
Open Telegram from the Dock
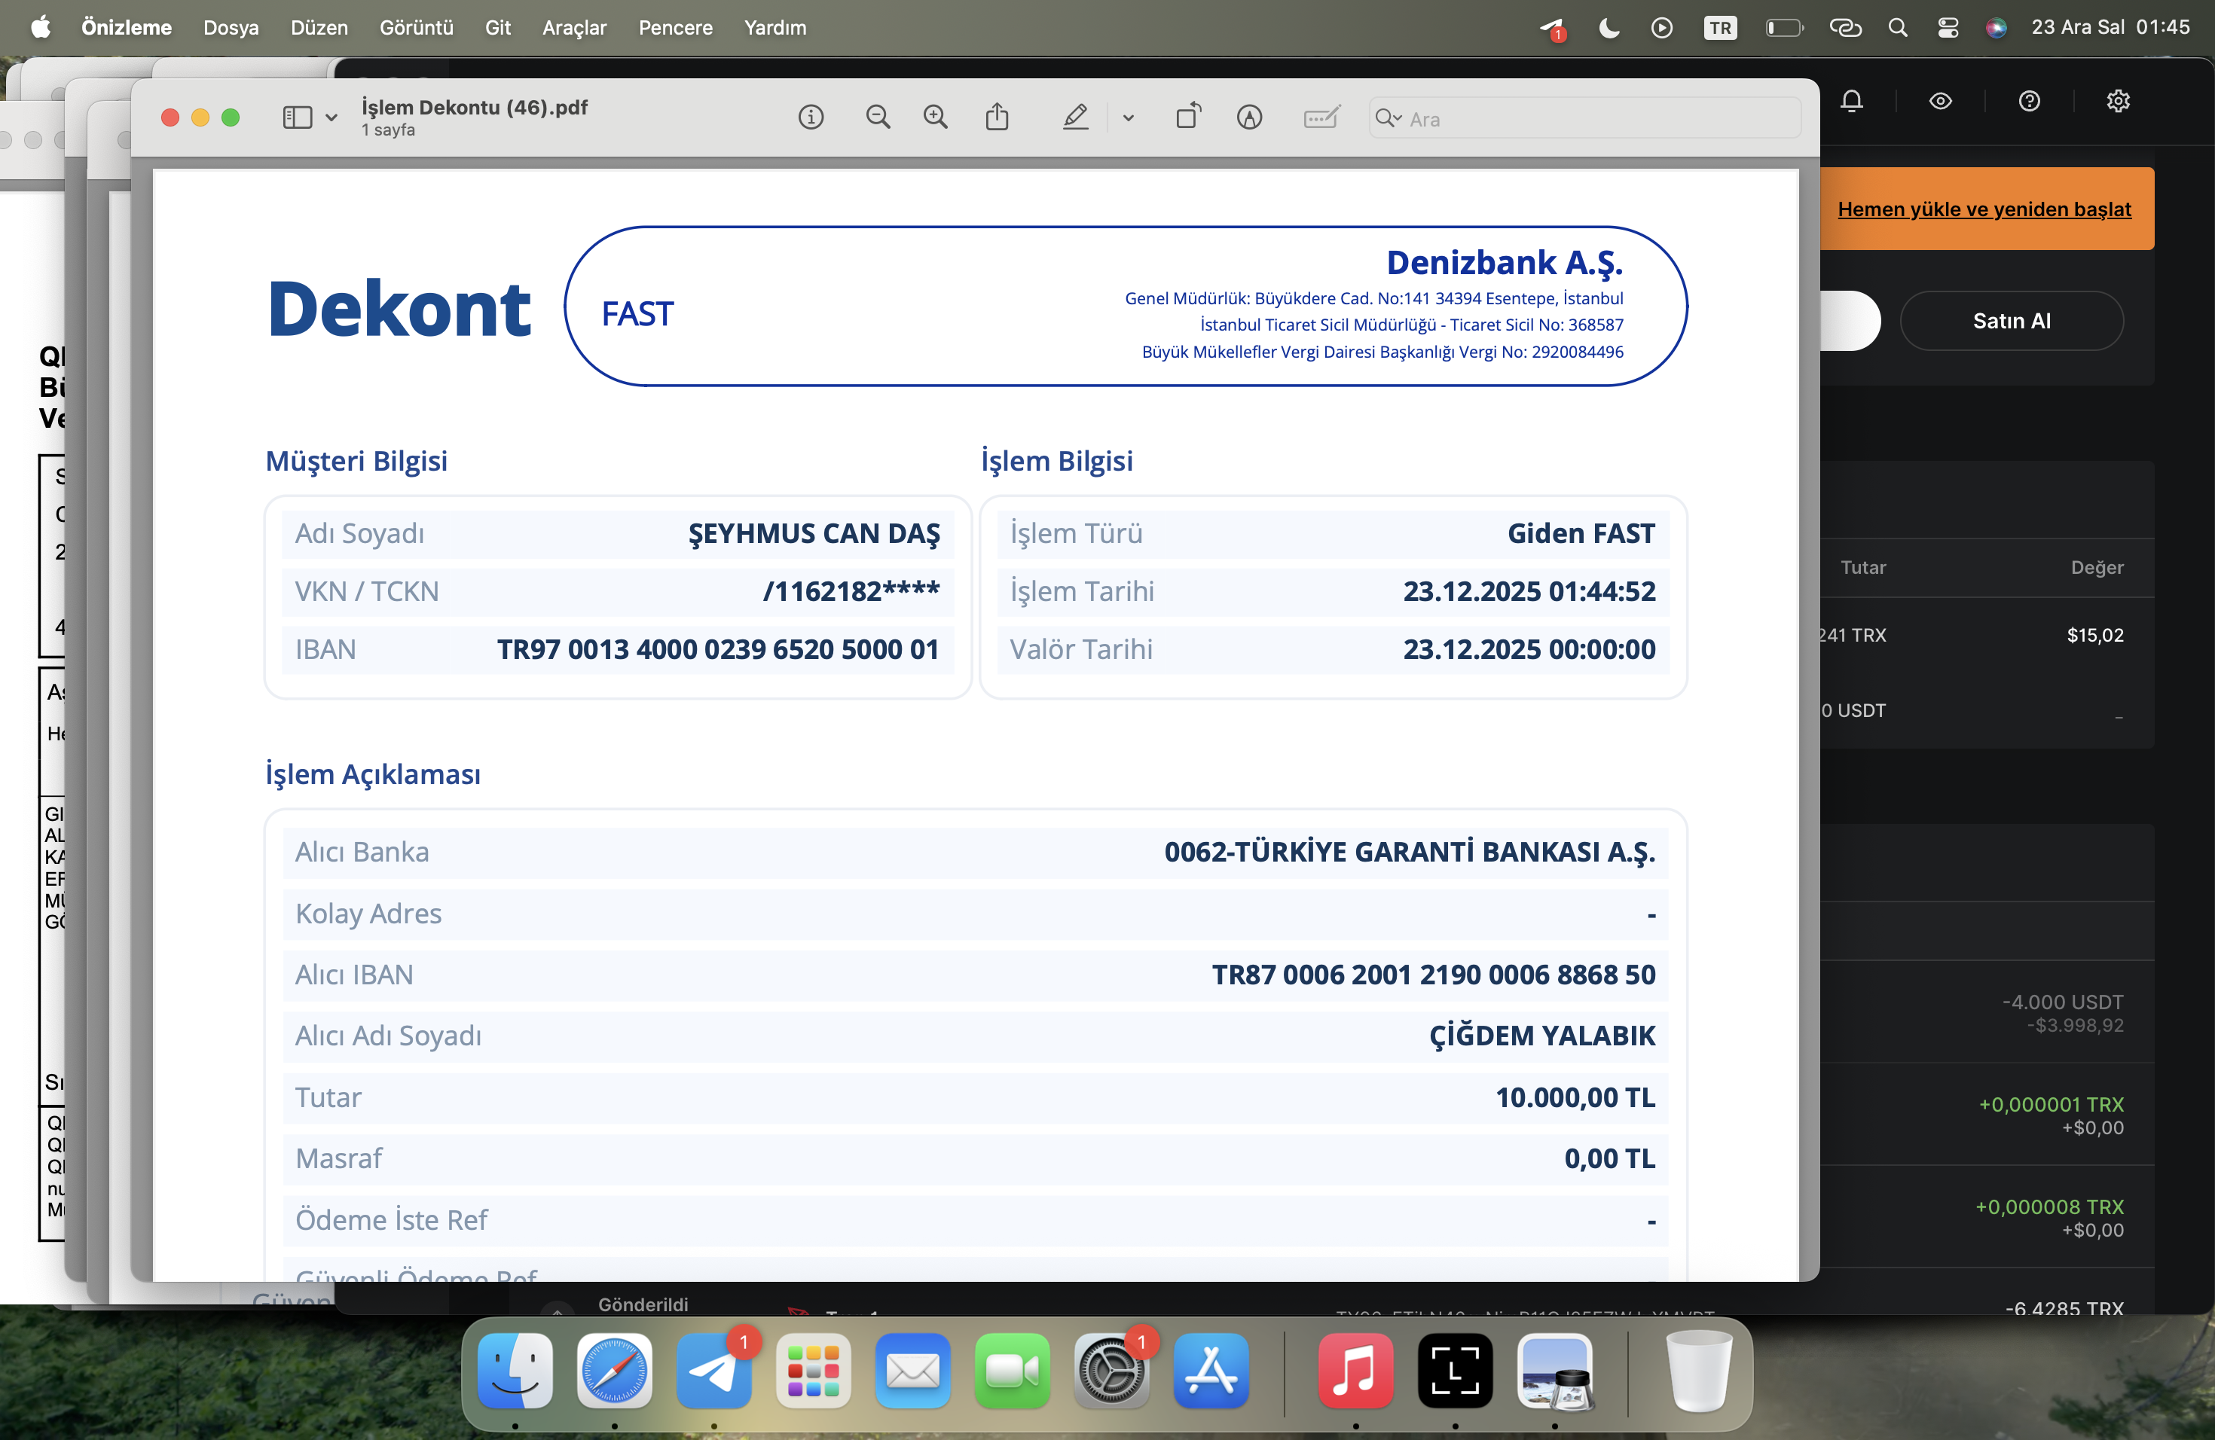[713, 1370]
